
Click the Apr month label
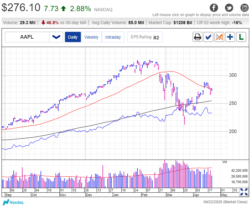(x=196, y=195)
